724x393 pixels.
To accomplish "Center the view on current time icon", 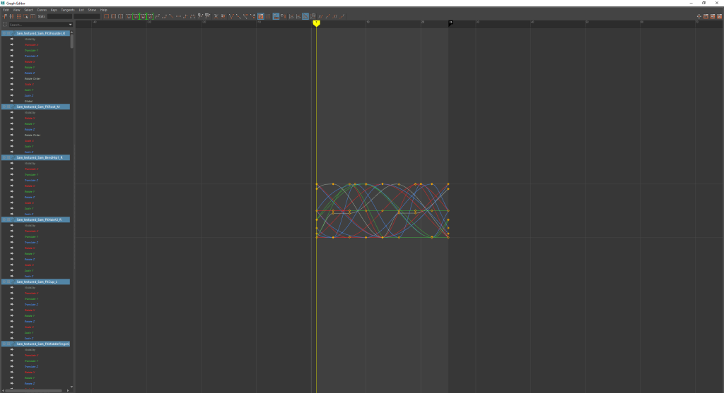I will pos(120,16).
